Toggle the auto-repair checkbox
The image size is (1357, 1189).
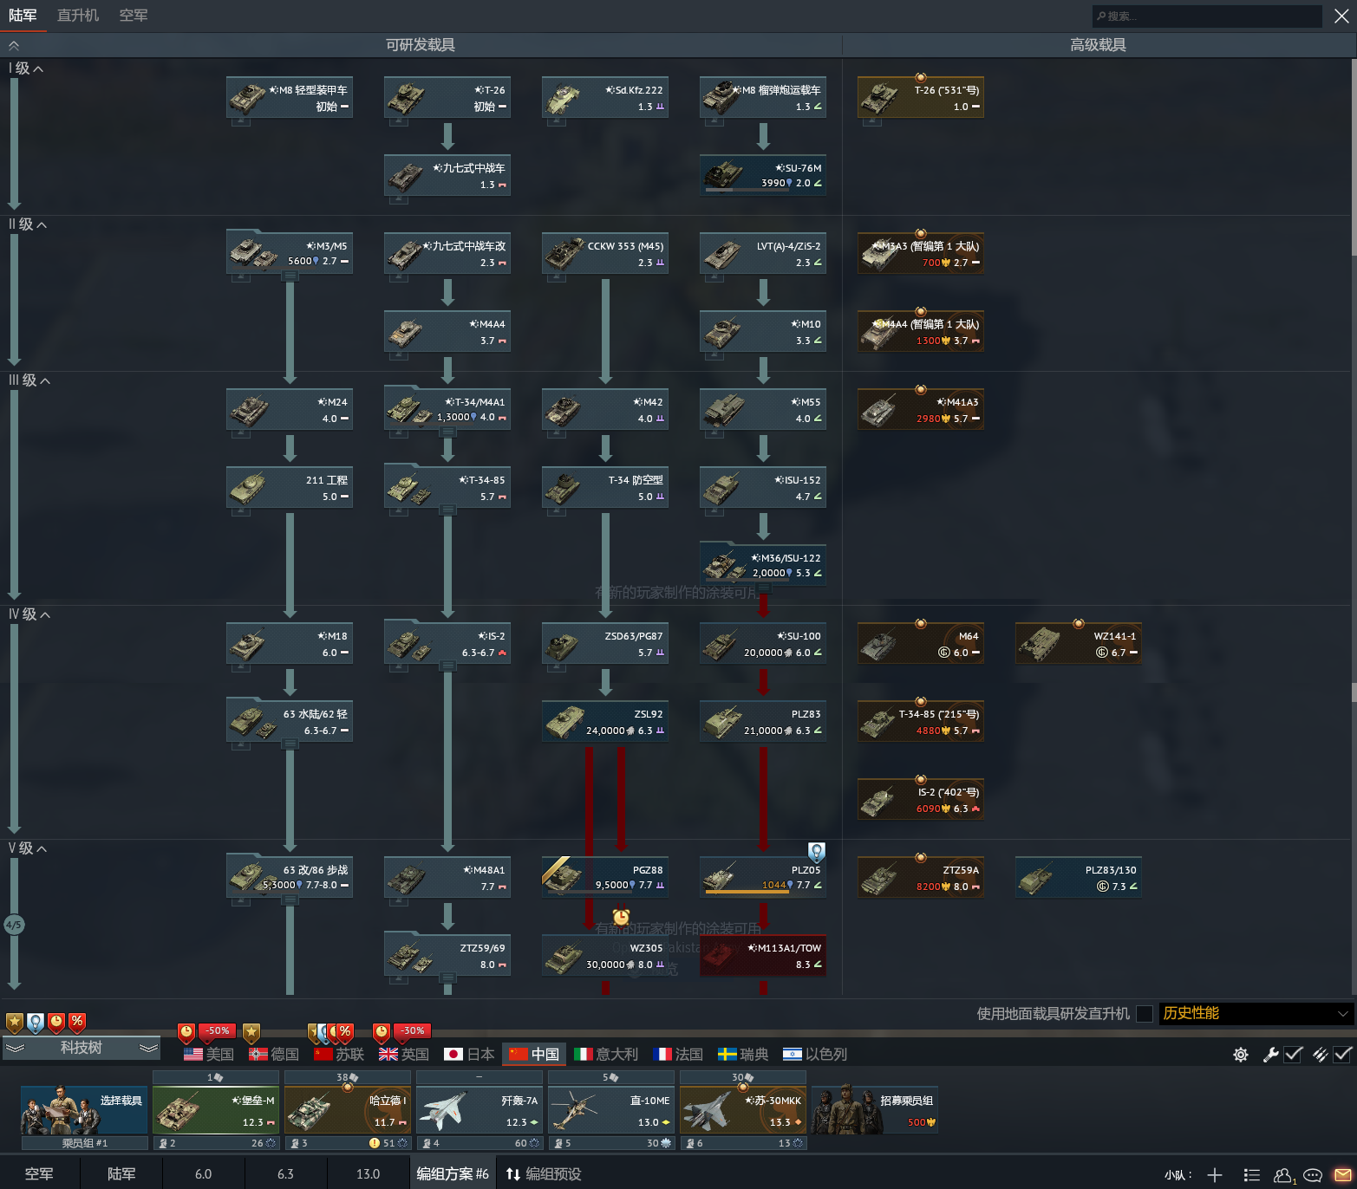1293,1055
